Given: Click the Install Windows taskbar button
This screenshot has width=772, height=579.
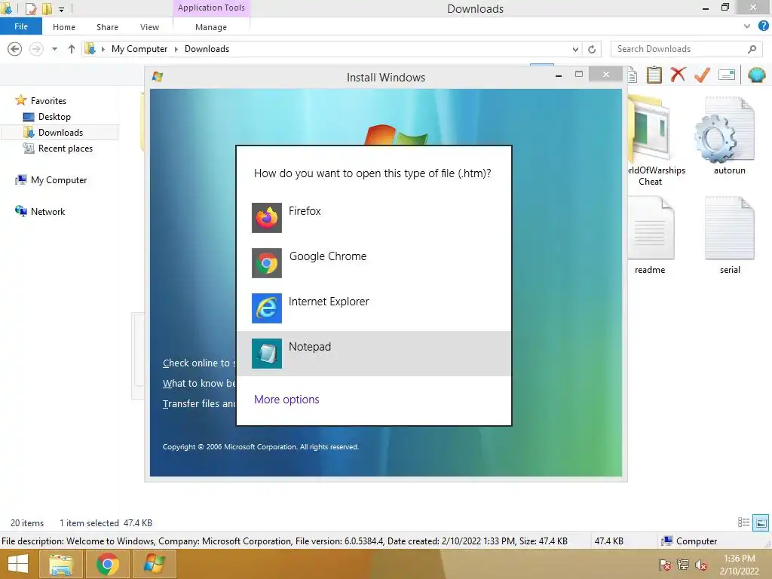Looking at the screenshot, I should (x=154, y=564).
